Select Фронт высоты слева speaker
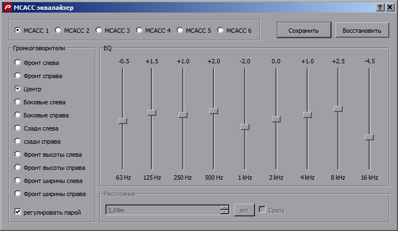This screenshot has height=231, width=398. click(48, 155)
